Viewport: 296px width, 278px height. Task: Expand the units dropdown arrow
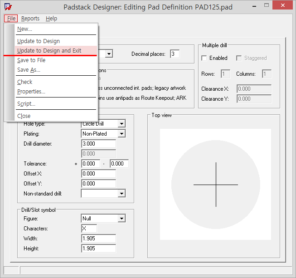[x=109, y=54]
